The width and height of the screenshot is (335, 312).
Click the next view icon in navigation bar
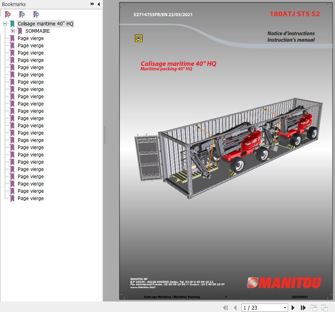click(324, 308)
